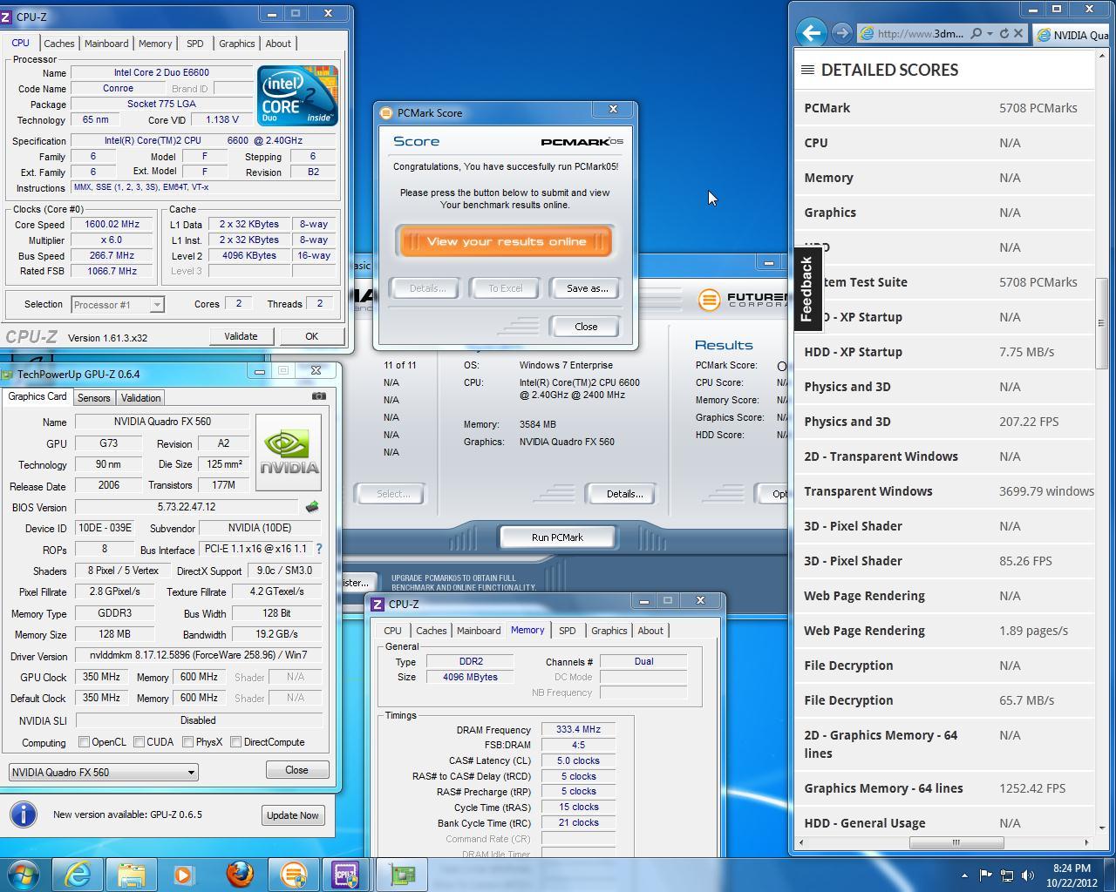1116x892 pixels.
Task: Click the taskbar clock showing 8:24 PM
Action: point(1072,875)
